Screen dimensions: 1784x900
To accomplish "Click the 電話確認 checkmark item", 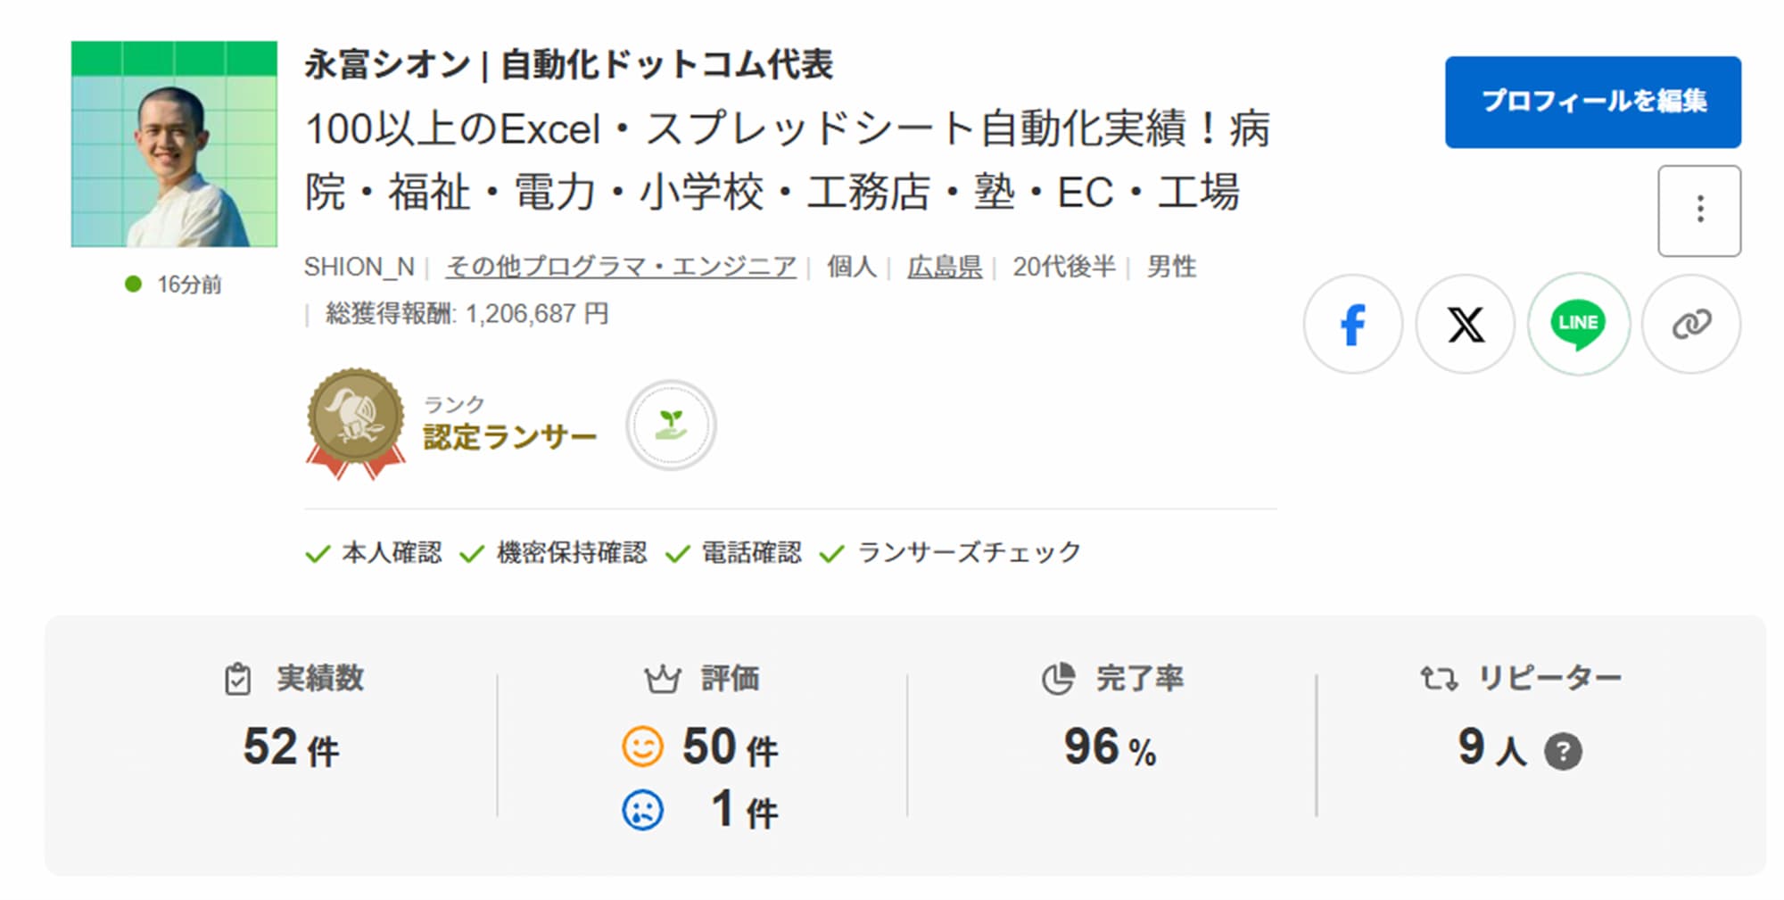I will coord(734,553).
